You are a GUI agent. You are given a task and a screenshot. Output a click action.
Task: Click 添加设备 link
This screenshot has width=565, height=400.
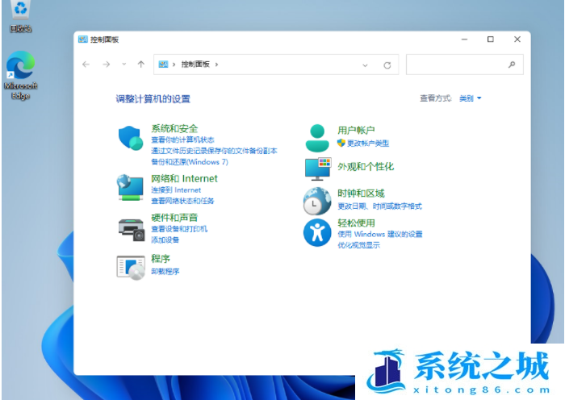(x=165, y=240)
